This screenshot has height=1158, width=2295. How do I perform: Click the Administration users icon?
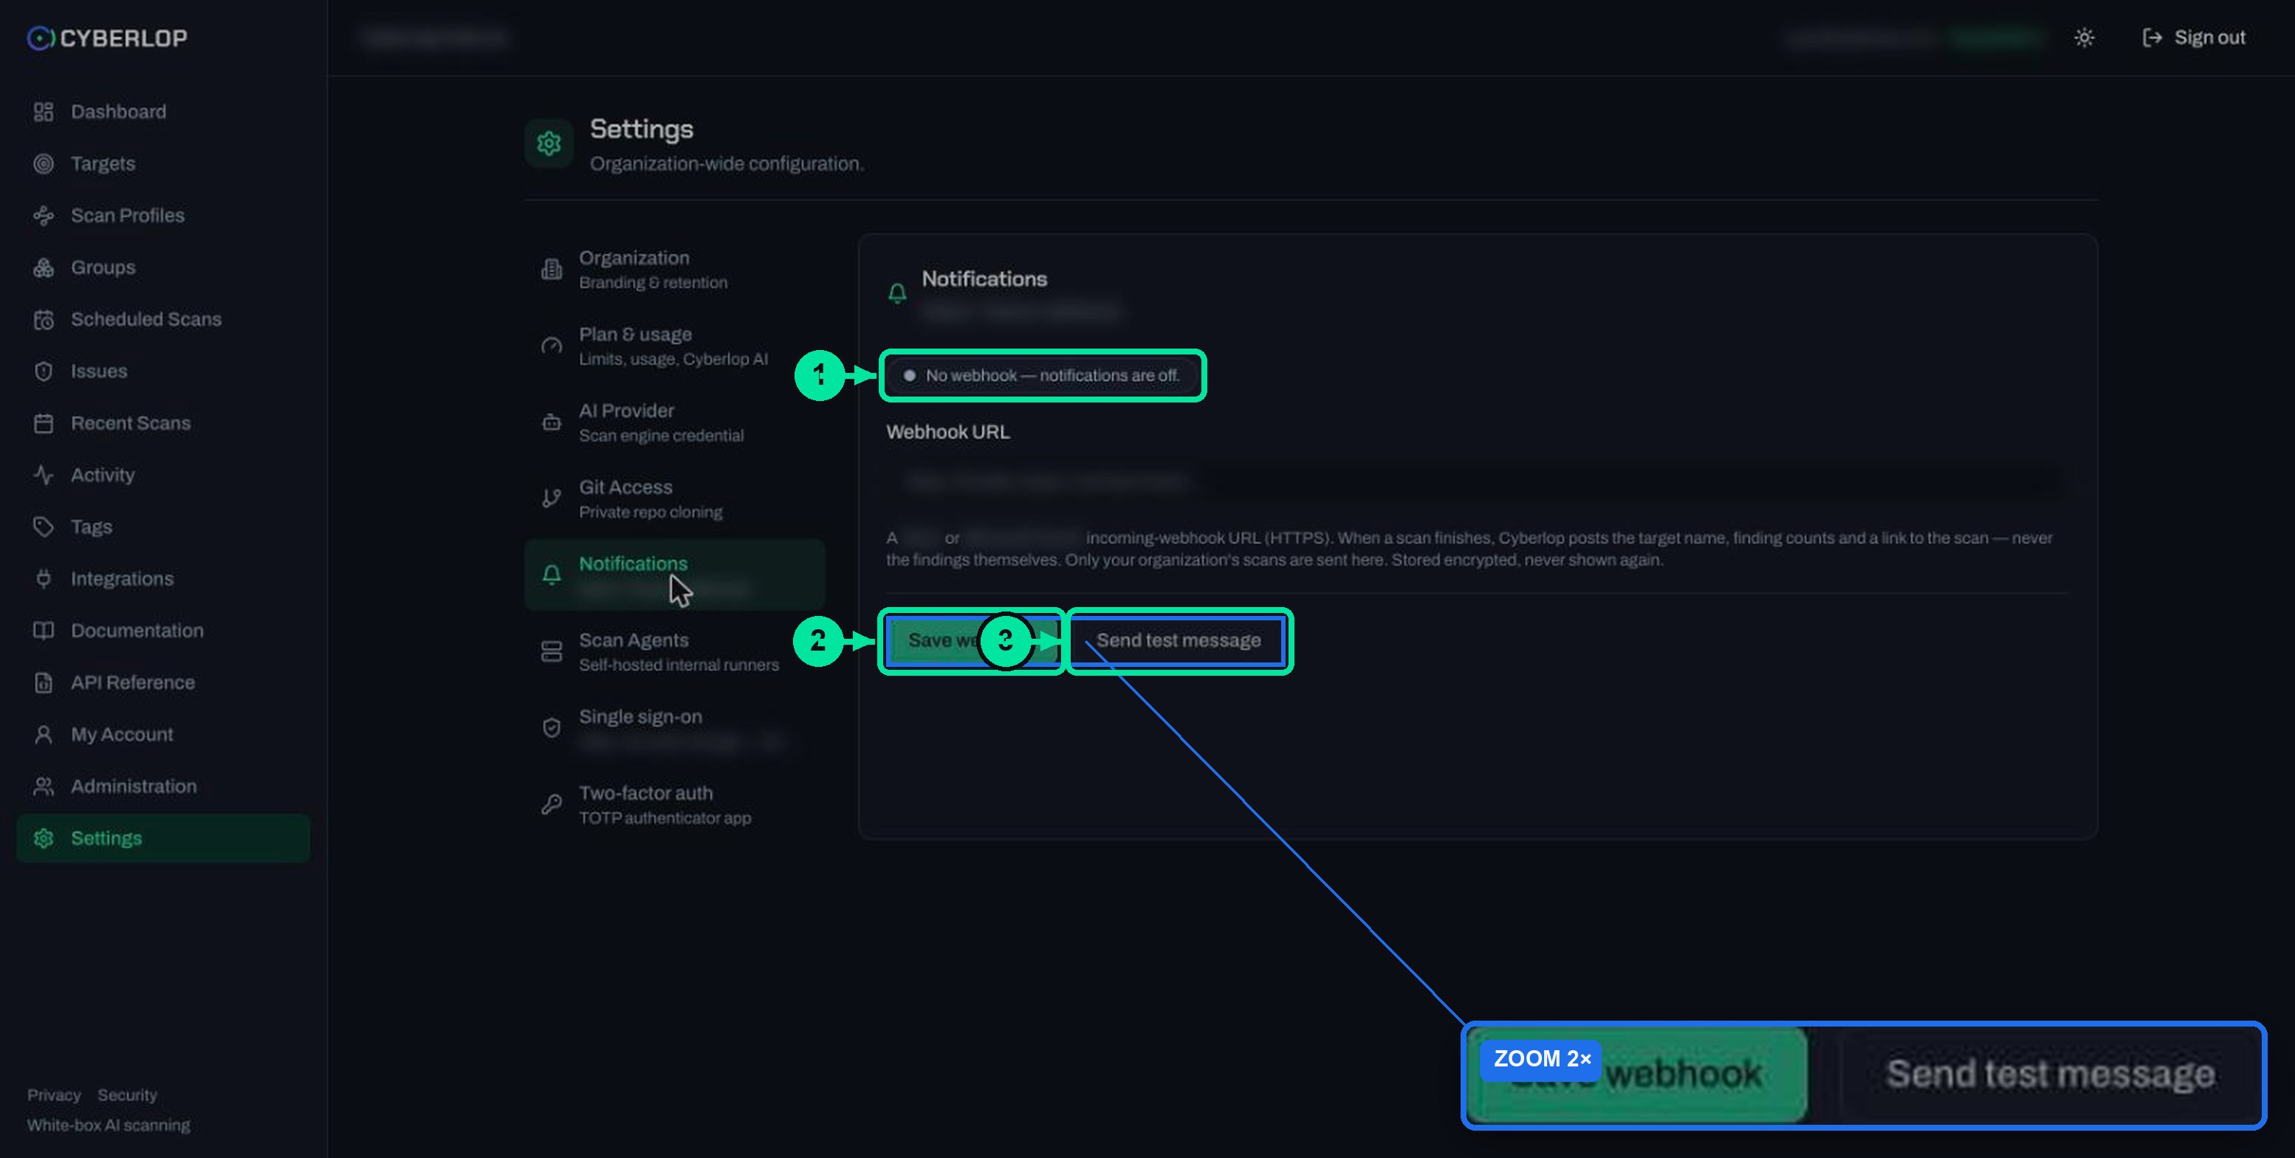pos(43,787)
